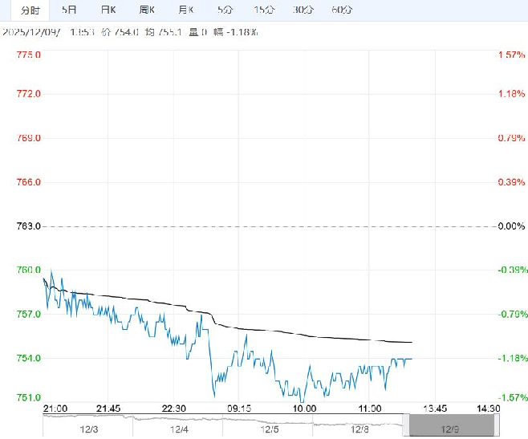The width and height of the screenshot is (528, 439).
Task: Switch to the 分时 intraday tab
Action: 30,10
